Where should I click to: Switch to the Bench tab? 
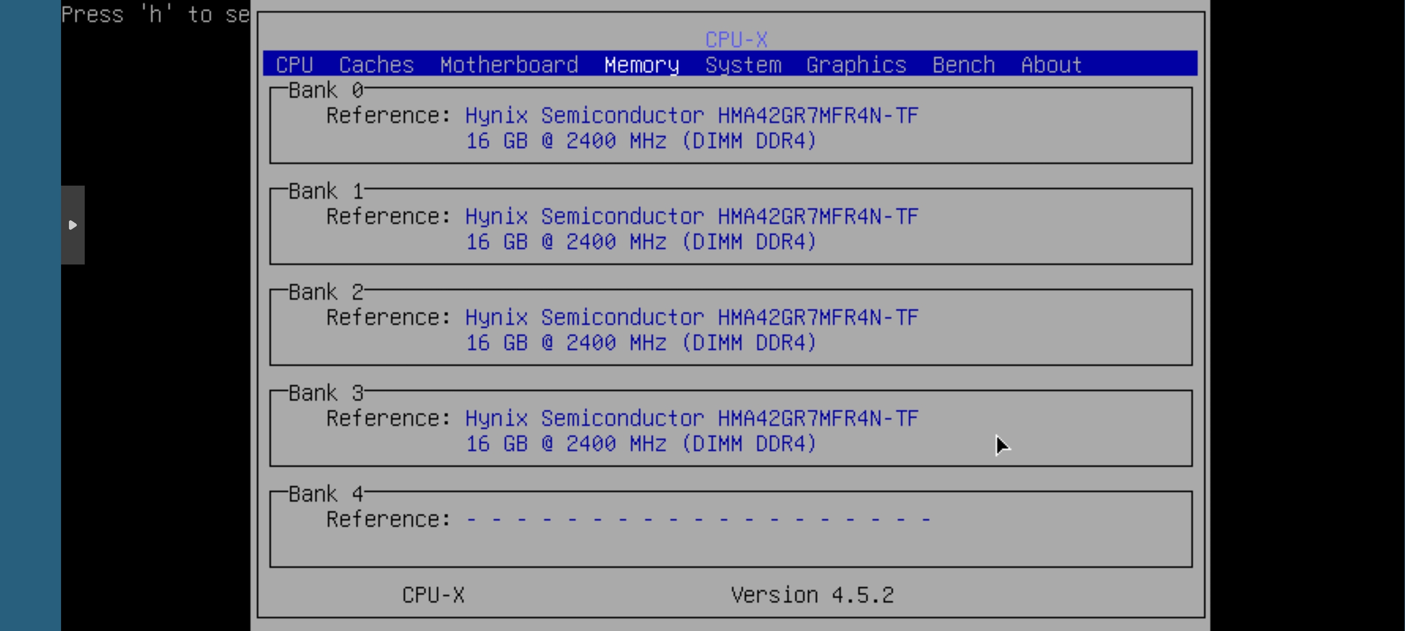[x=963, y=65]
